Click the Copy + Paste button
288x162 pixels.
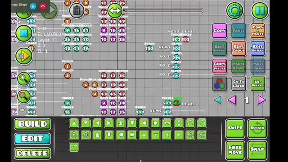(258, 31)
